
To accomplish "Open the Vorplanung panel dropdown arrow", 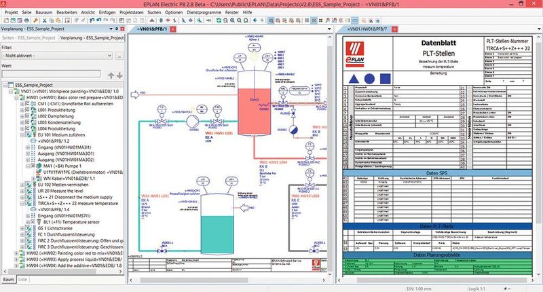I will tap(111, 29).
